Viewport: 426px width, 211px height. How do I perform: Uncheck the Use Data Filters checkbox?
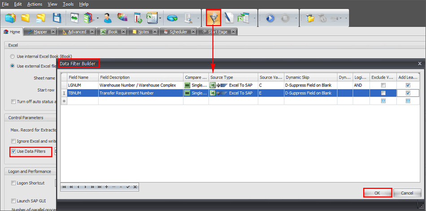[13, 151]
